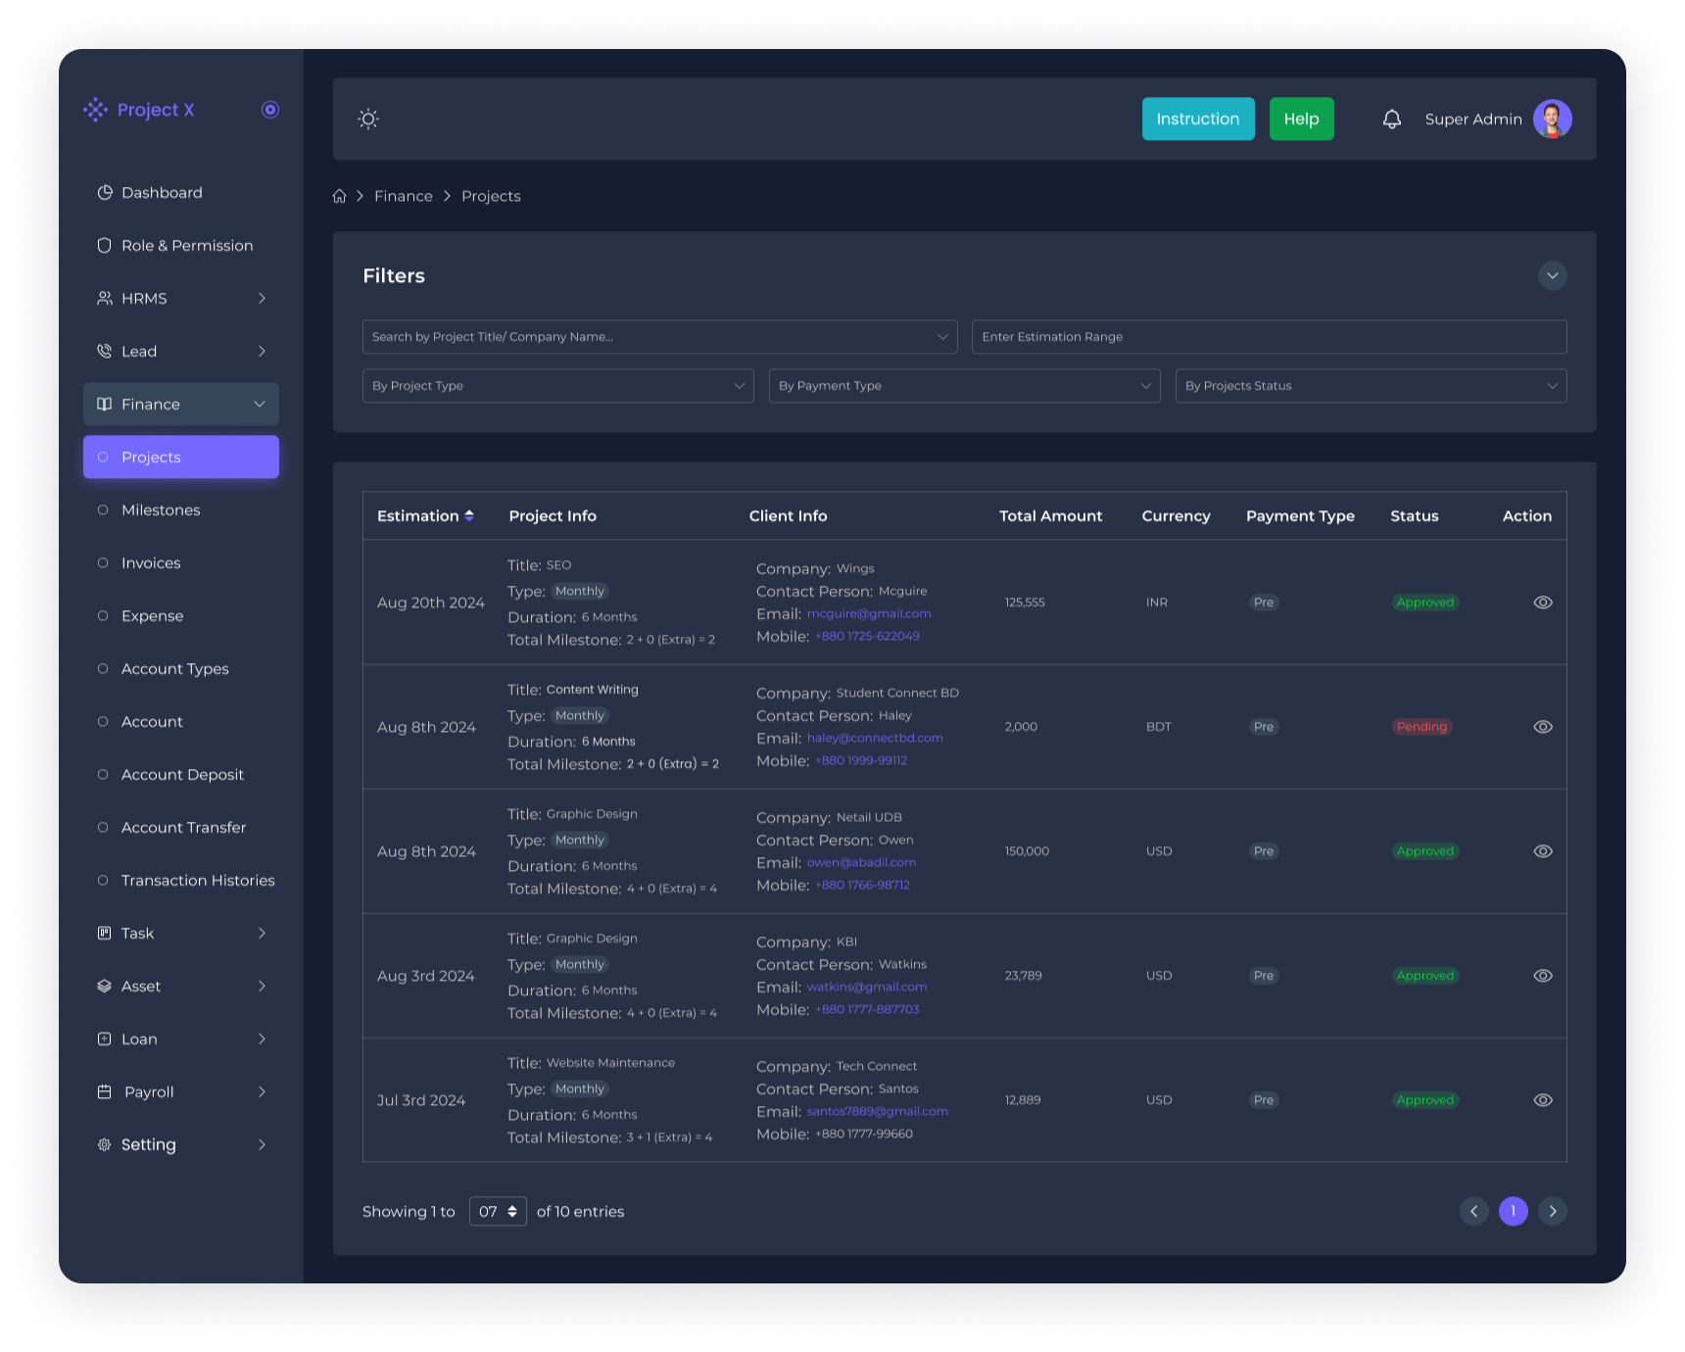1685x1352 pixels.
Task: Open santos7889@gmail.com email link
Action: pyautogui.click(x=878, y=1112)
